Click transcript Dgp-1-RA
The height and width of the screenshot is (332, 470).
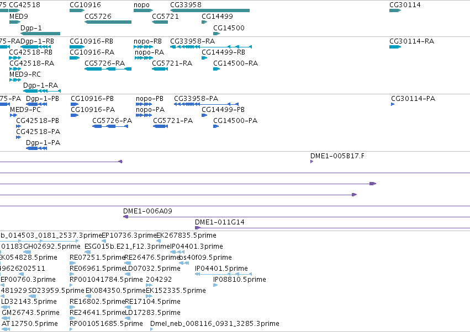point(42,90)
